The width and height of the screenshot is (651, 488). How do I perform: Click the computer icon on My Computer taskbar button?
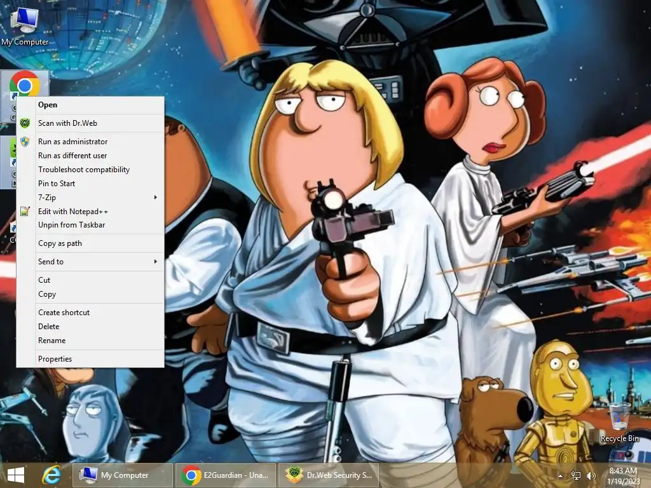coord(88,475)
